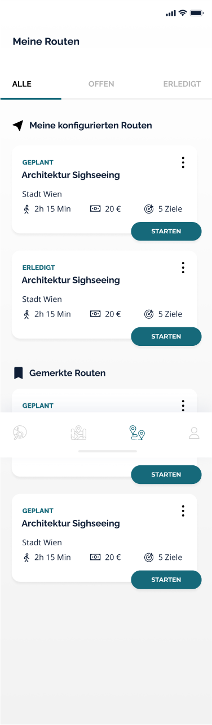Open the profile icon in bottom navigation
The height and width of the screenshot is (725, 212).
194,433
